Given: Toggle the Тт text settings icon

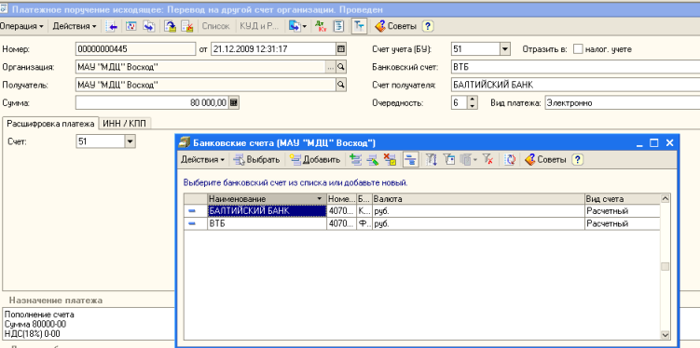Looking at the screenshot, I should pos(359,26).
